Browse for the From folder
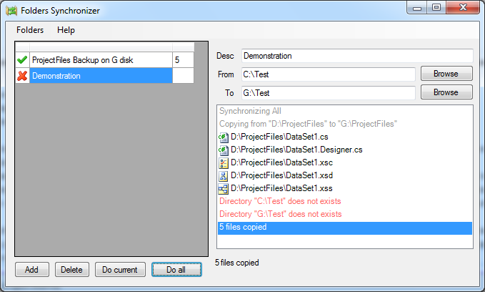The height and width of the screenshot is (292, 485). (x=446, y=74)
